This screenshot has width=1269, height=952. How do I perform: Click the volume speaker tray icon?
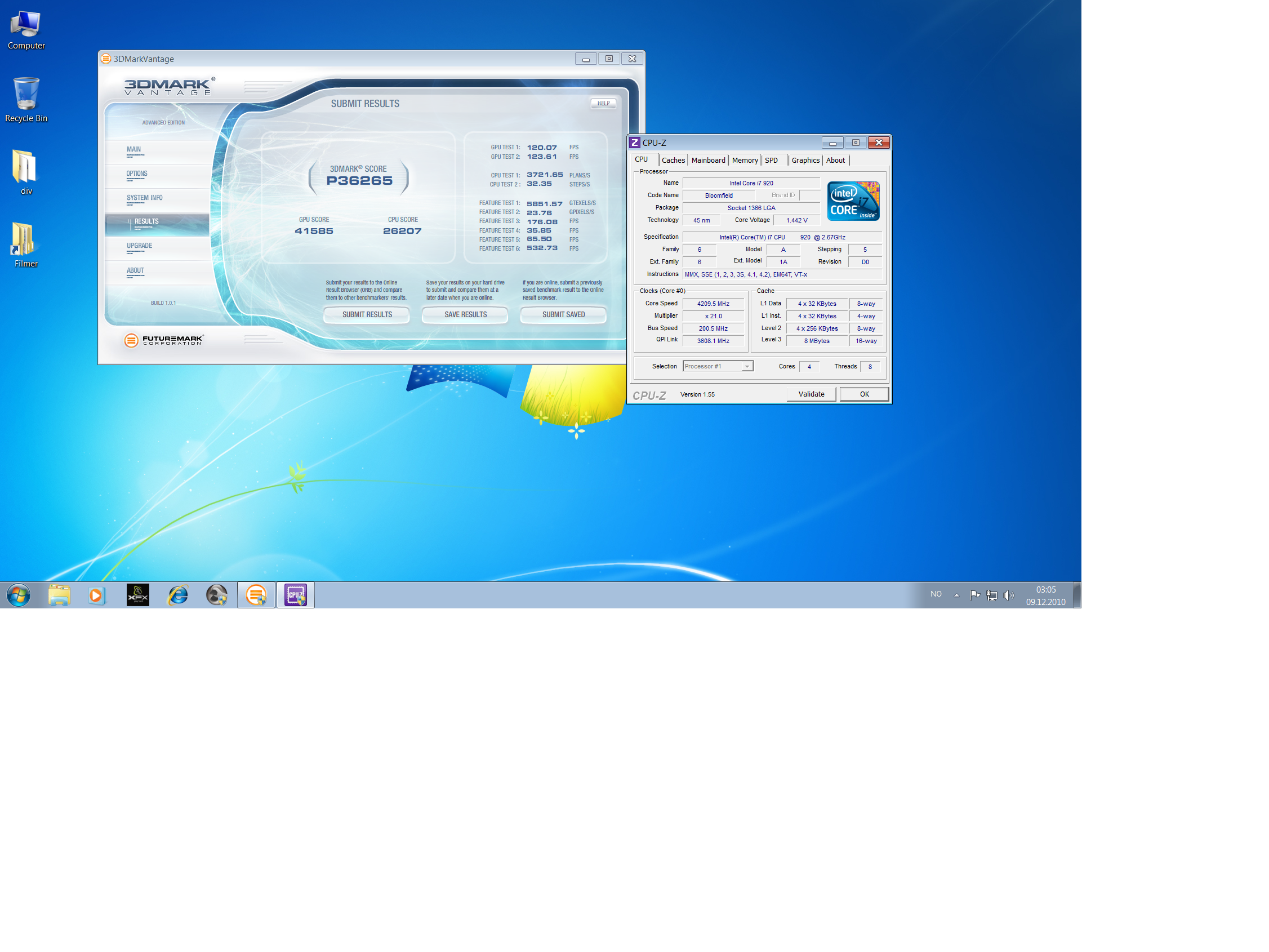coord(1008,595)
